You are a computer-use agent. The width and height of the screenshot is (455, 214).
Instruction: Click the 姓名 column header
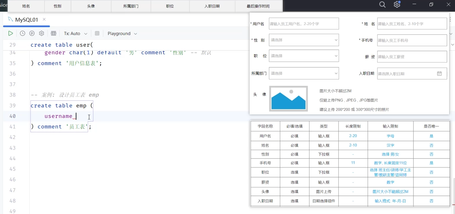(26, 6)
